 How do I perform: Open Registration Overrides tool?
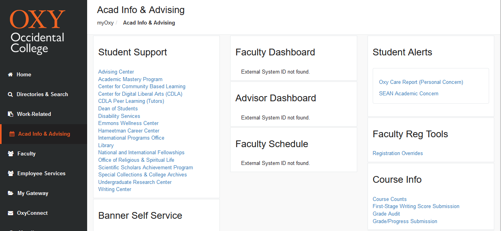pyautogui.click(x=398, y=153)
